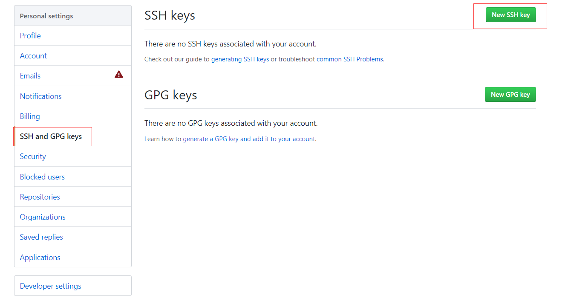The image size is (568, 301).
Task: Go to Account settings
Action: tap(33, 56)
